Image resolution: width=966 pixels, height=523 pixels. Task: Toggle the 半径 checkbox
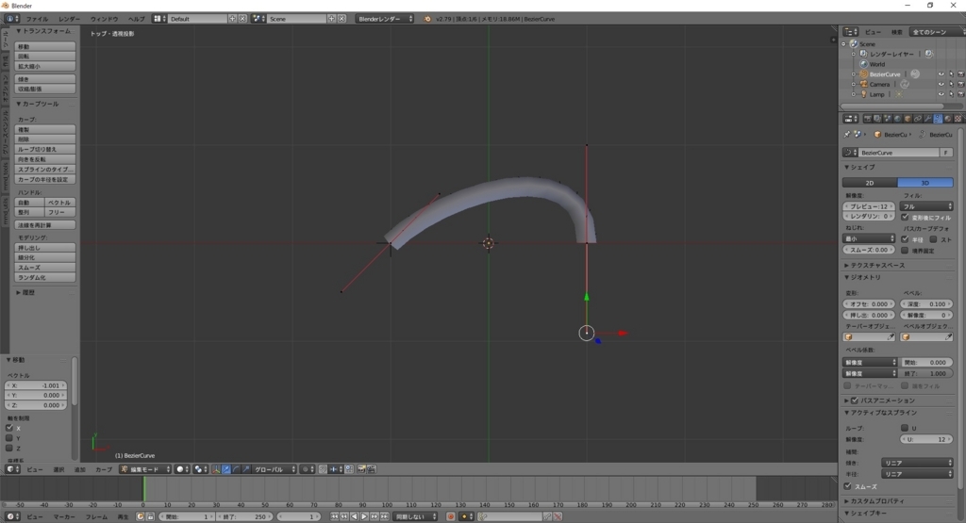pyautogui.click(x=905, y=239)
